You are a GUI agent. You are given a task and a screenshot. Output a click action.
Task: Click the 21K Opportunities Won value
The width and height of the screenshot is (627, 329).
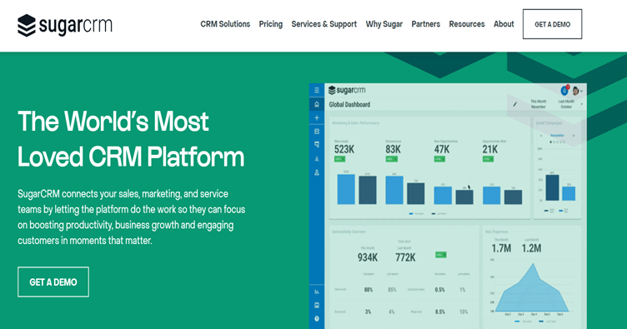click(x=490, y=149)
